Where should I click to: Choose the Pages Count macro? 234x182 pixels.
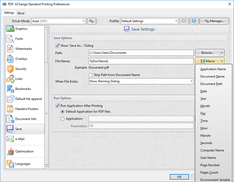214,173
